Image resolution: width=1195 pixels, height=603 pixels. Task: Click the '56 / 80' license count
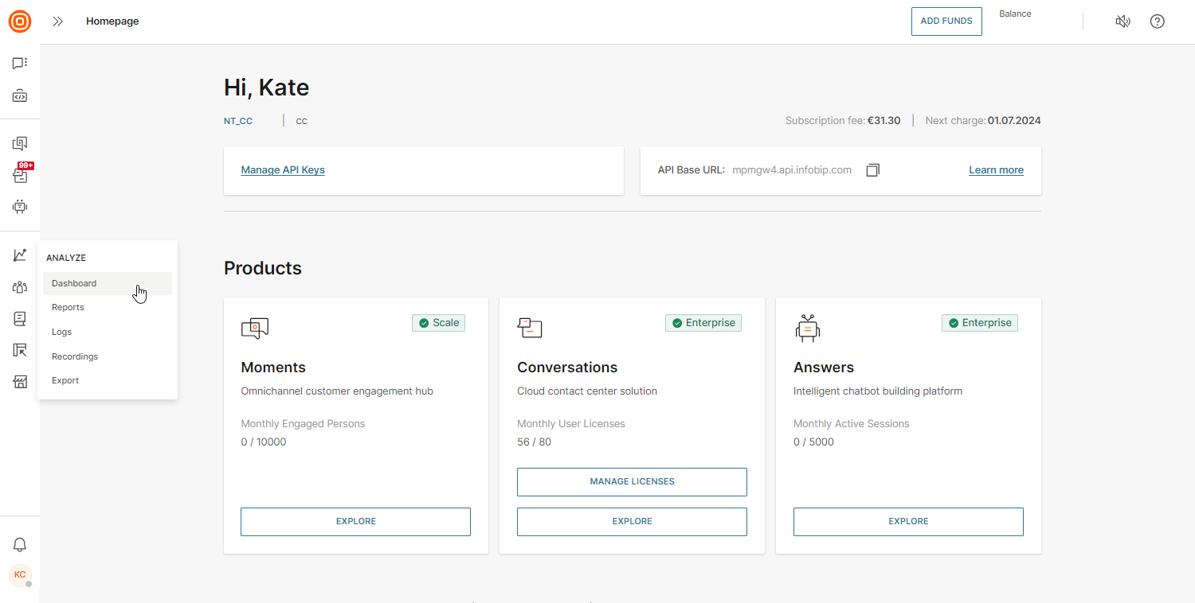coord(534,442)
